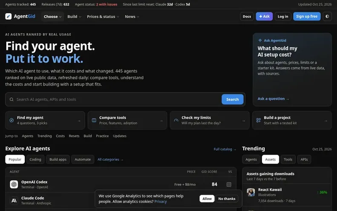
Task: Click the columns icon on Compare tools
Action: click(x=94, y=120)
